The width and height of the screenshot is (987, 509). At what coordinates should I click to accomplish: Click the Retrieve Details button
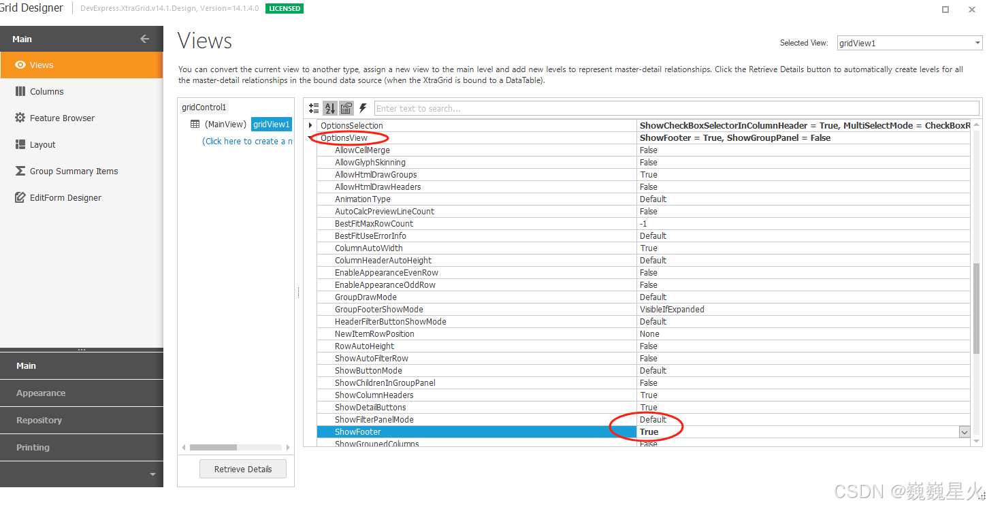[x=242, y=469]
